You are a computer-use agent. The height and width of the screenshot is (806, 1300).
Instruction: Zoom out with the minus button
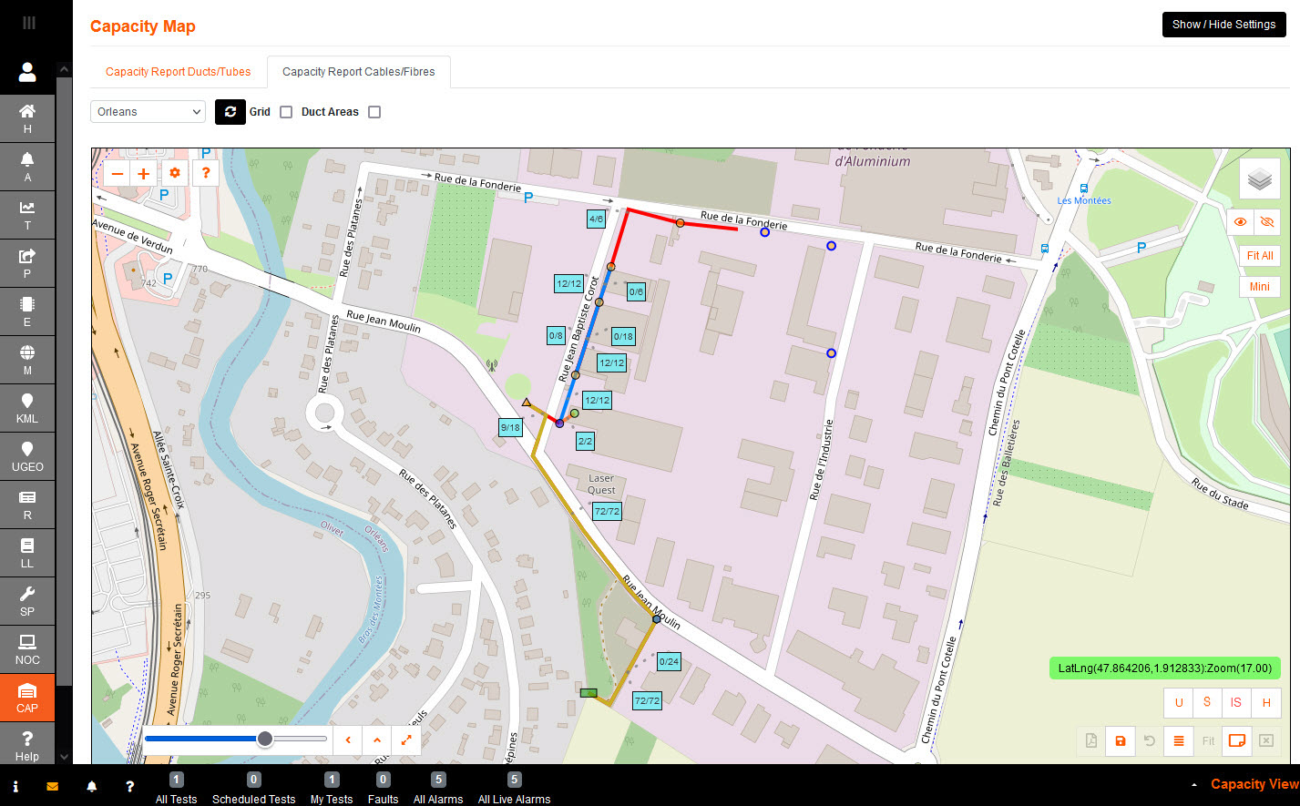click(x=117, y=173)
